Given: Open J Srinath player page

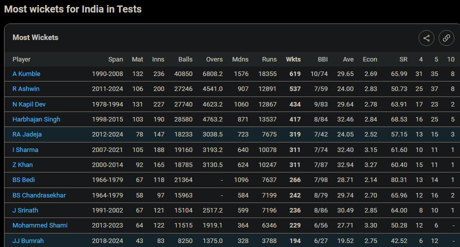Looking at the screenshot, I should click(x=25, y=210).
